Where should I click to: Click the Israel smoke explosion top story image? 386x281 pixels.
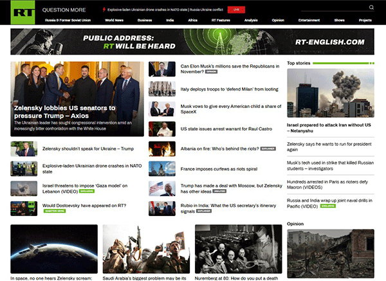click(331, 93)
